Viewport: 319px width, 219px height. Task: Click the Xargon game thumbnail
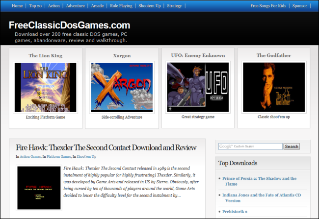(122, 87)
